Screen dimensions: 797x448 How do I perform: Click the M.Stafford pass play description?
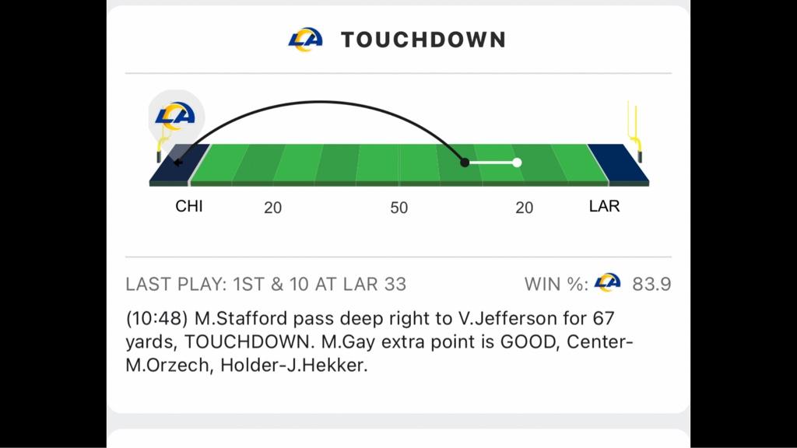click(x=379, y=341)
